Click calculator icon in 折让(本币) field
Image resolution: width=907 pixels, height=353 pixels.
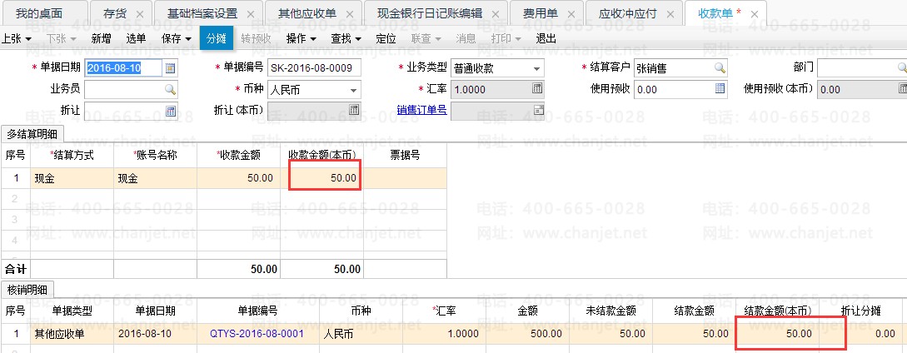[354, 110]
